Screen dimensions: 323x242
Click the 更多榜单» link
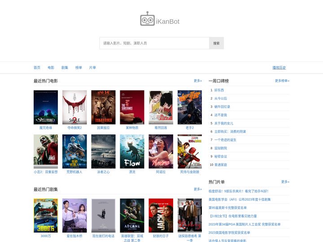(282, 81)
